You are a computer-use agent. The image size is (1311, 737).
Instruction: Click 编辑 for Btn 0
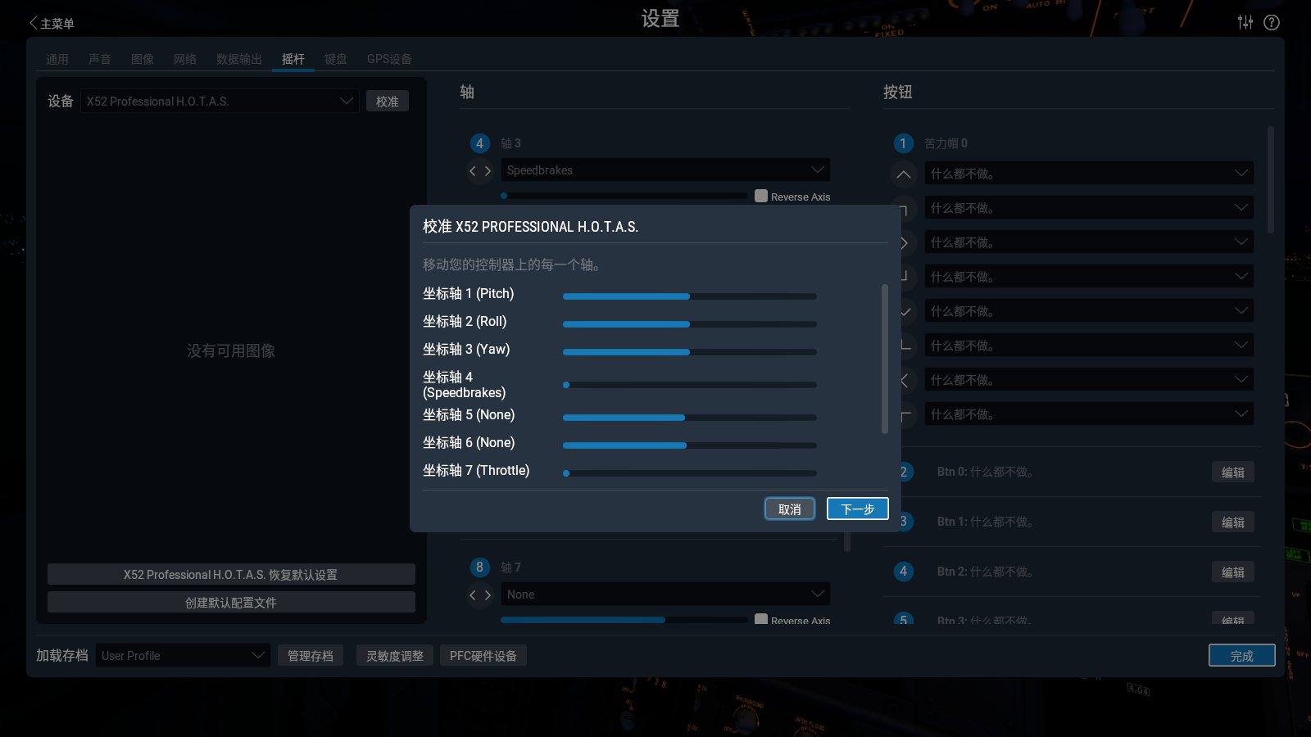click(x=1233, y=472)
